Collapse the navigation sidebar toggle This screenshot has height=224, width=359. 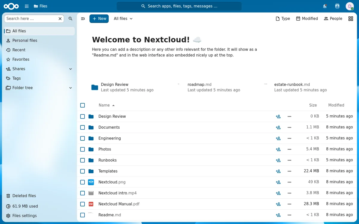click(83, 19)
